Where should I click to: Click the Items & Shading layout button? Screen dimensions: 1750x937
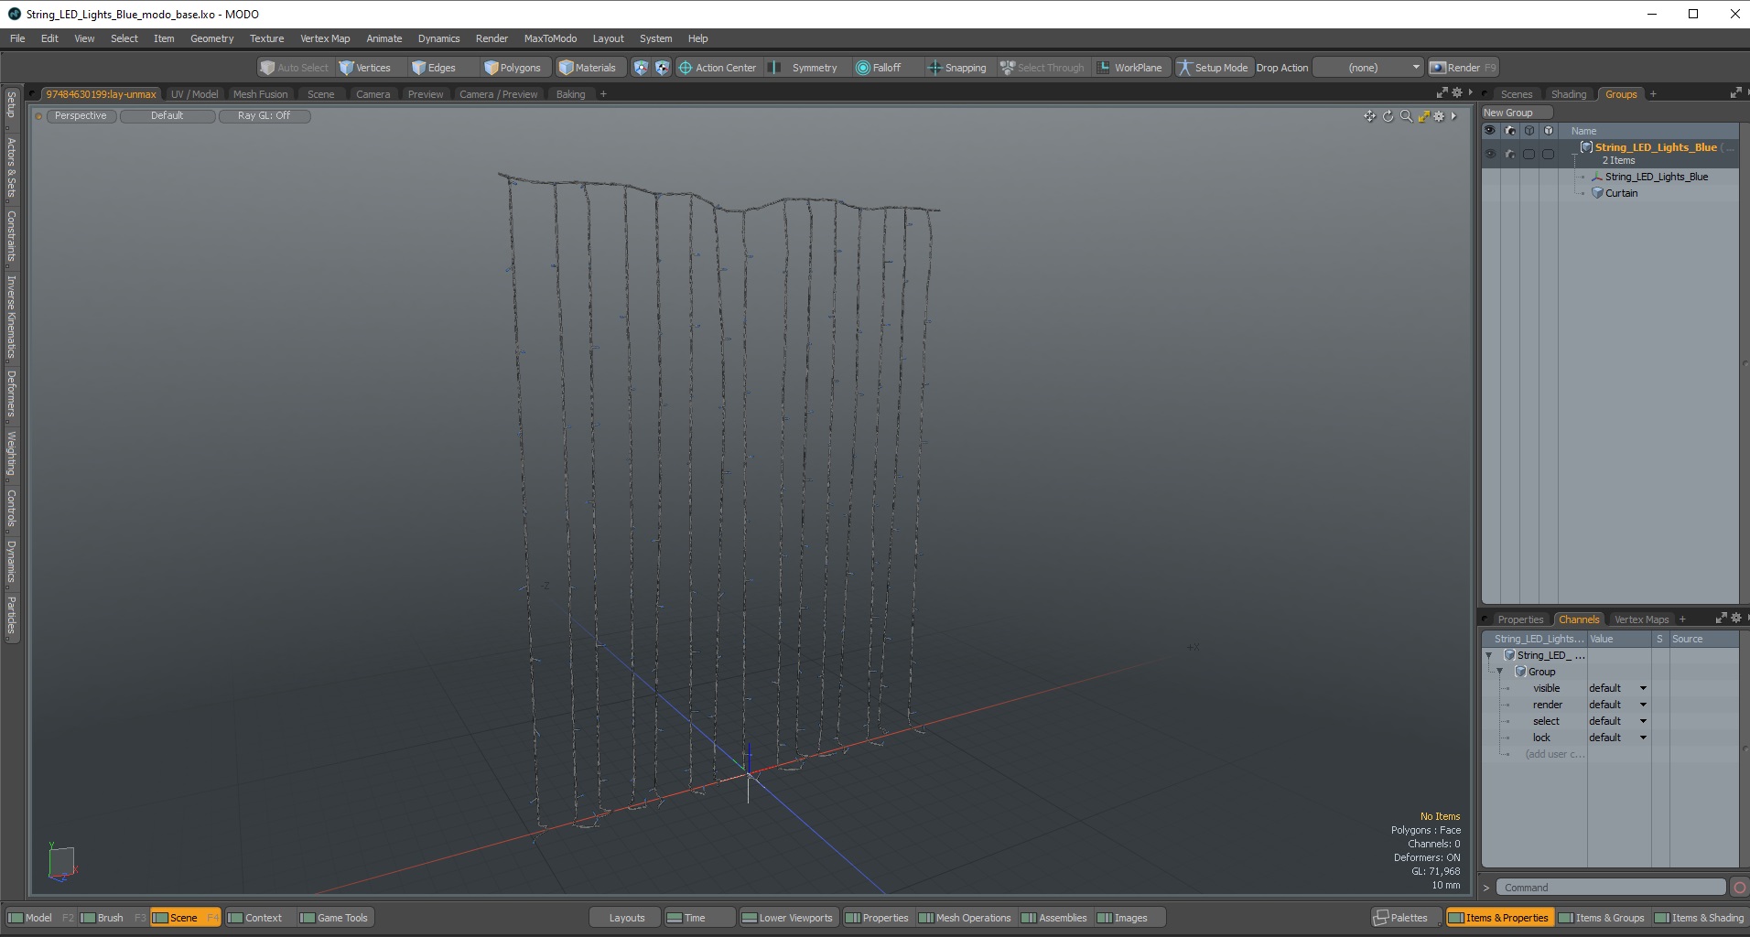click(x=1699, y=918)
